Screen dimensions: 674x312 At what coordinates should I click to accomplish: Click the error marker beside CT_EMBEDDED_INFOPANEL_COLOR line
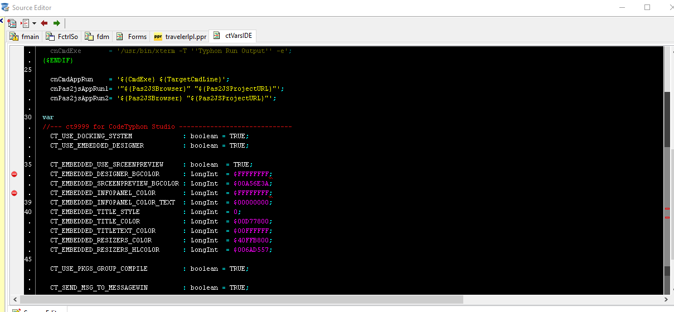point(14,193)
